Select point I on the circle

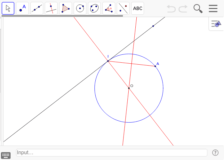coord(108,61)
